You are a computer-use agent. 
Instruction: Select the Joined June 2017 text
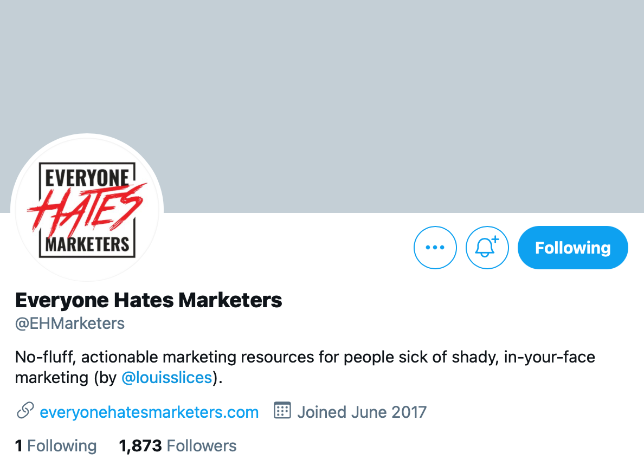[362, 412]
